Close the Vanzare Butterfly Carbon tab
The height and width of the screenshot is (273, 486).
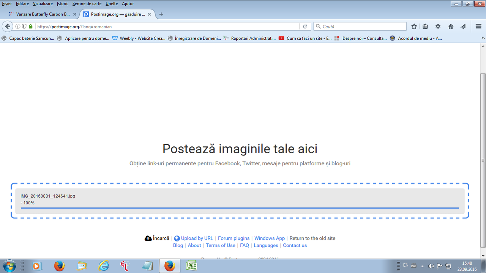[x=75, y=14]
